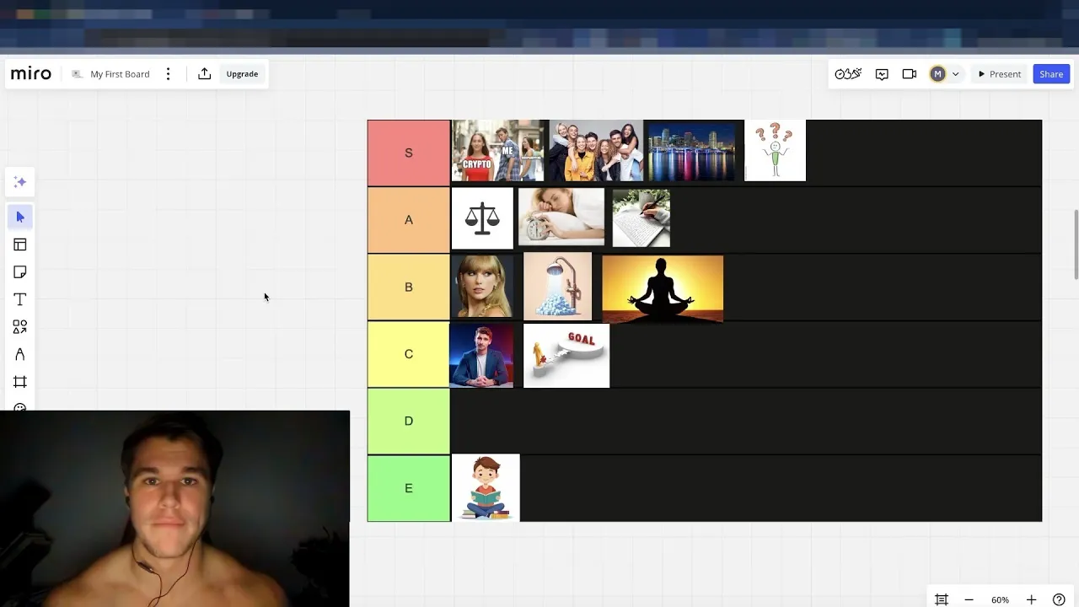Select the D tier label cell
The height and width of the screenshot is (607, 1079).
tap(409, 421)
